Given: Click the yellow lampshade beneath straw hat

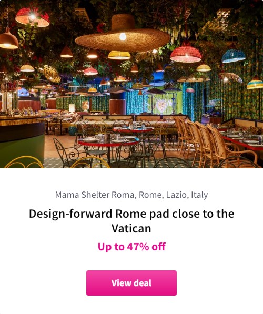Looking at the screenshot, I should point(119,55).
